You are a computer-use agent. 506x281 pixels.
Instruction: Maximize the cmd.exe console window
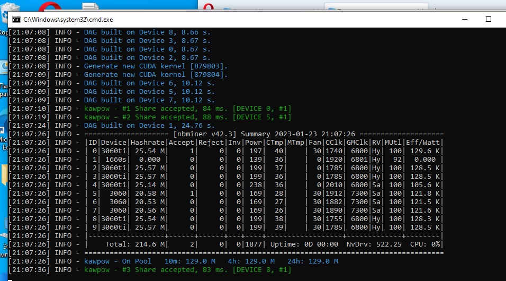(x=489, y=19)
